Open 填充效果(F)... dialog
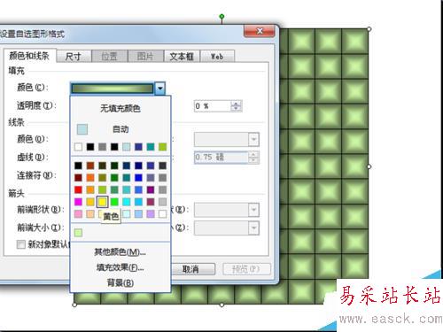 pos(120,267)
